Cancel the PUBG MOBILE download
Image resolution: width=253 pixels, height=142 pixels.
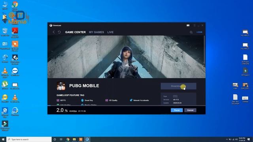(x=190, y=110)
